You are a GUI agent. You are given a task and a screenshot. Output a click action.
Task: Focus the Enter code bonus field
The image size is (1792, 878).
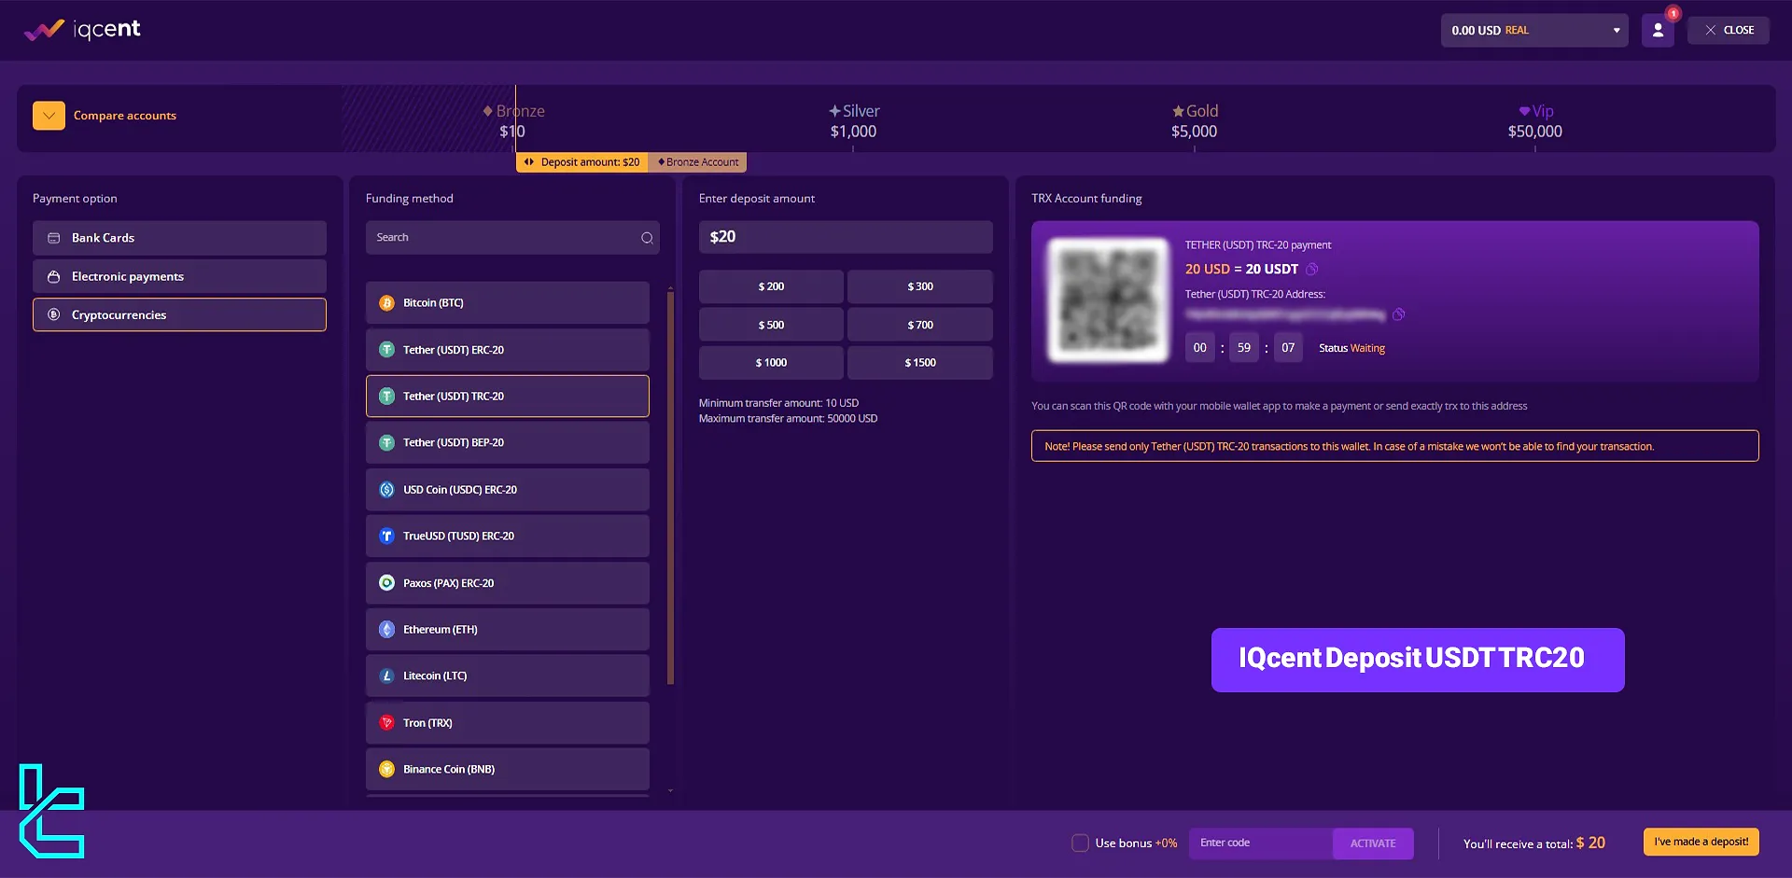[x=1261, y=843]
